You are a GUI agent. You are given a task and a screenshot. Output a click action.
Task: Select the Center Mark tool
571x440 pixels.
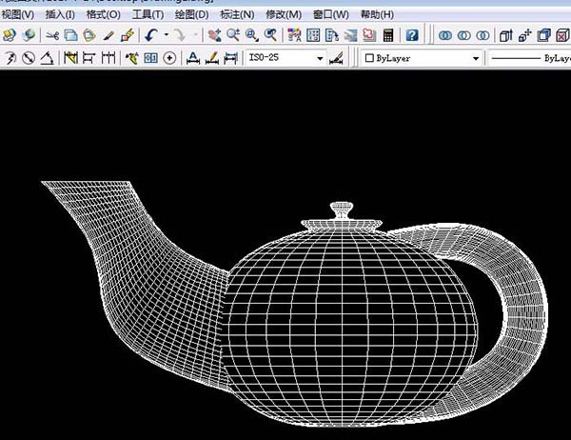(x=169, y=57)
